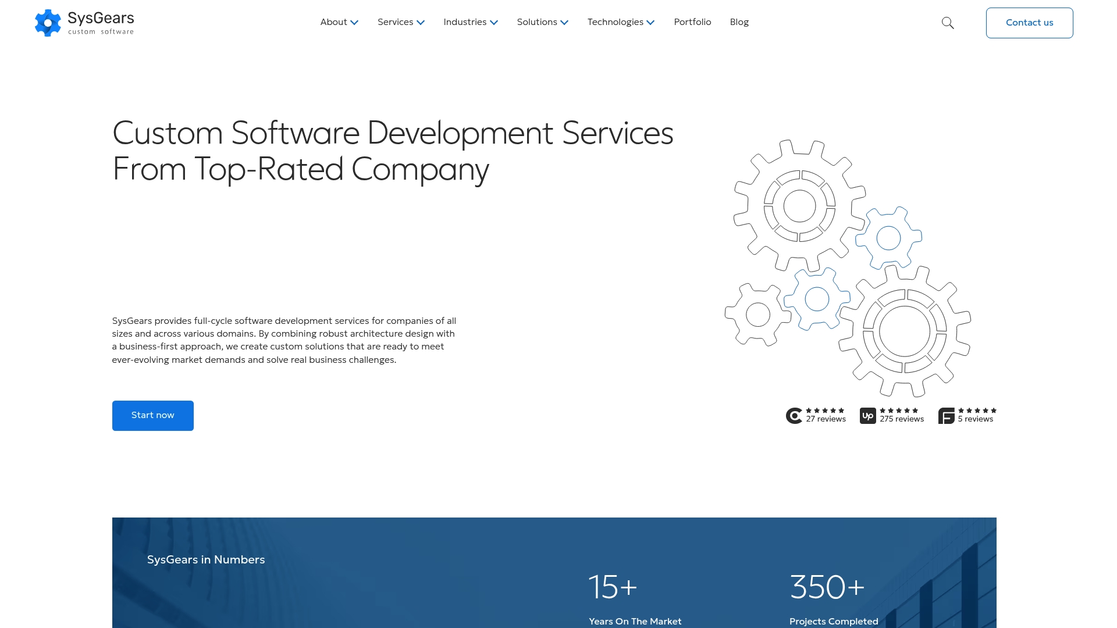Open the About menu item
Viewport: 1117px width, 628px height.
click(x=333, y=22)
